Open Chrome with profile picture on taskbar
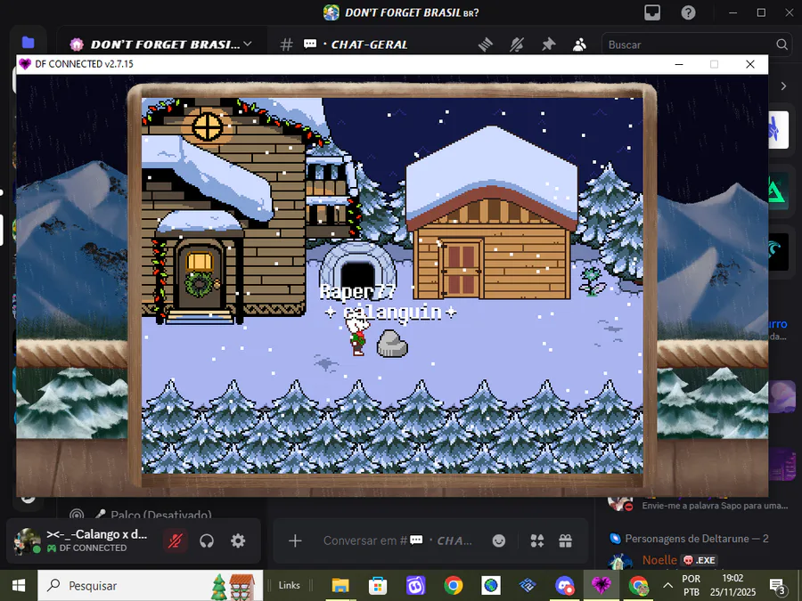This screenshot has height=601, width=802. tap(638, 585)
